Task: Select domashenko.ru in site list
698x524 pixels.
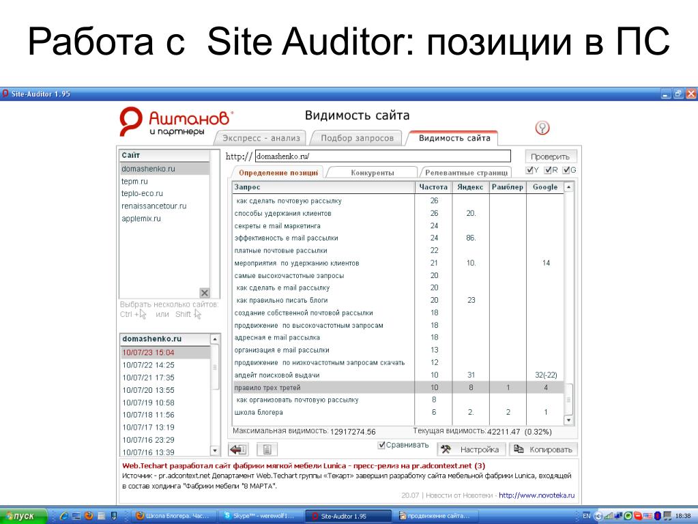Action: click(164, 169)
